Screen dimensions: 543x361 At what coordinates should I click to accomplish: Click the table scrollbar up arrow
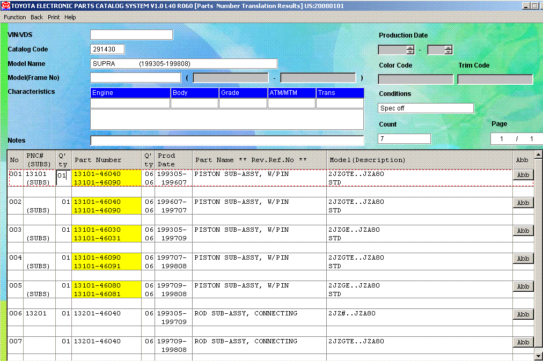(538, 154)
